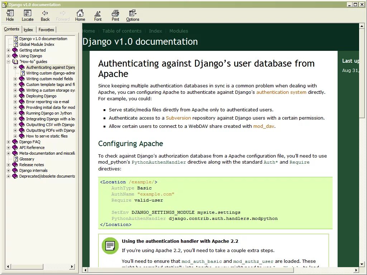Expand the Using Django tree node

coord(9,56)
